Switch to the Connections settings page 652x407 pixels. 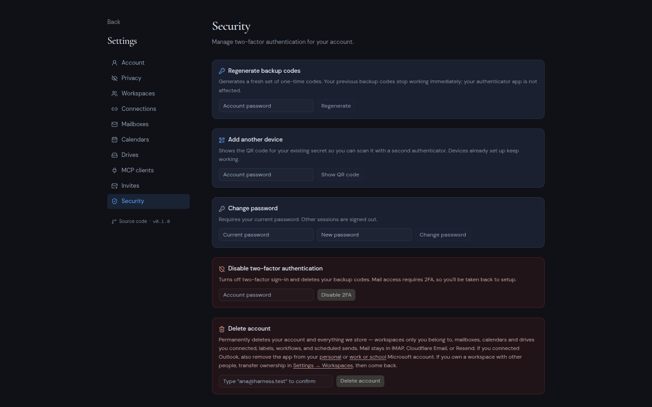click(149, 109)
